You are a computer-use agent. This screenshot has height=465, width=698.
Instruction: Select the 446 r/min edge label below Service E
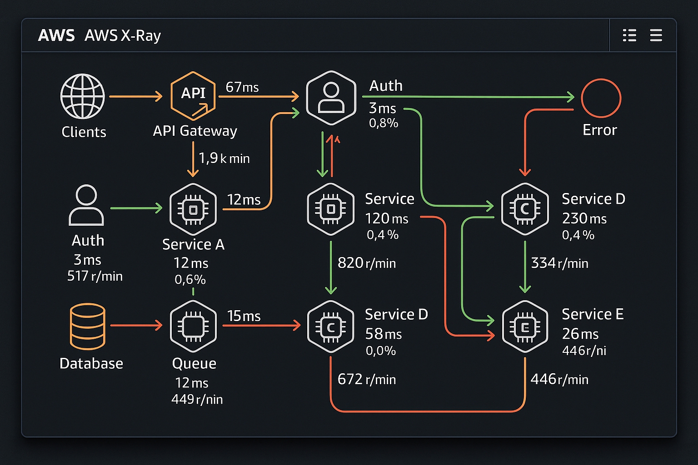[559, 379]
